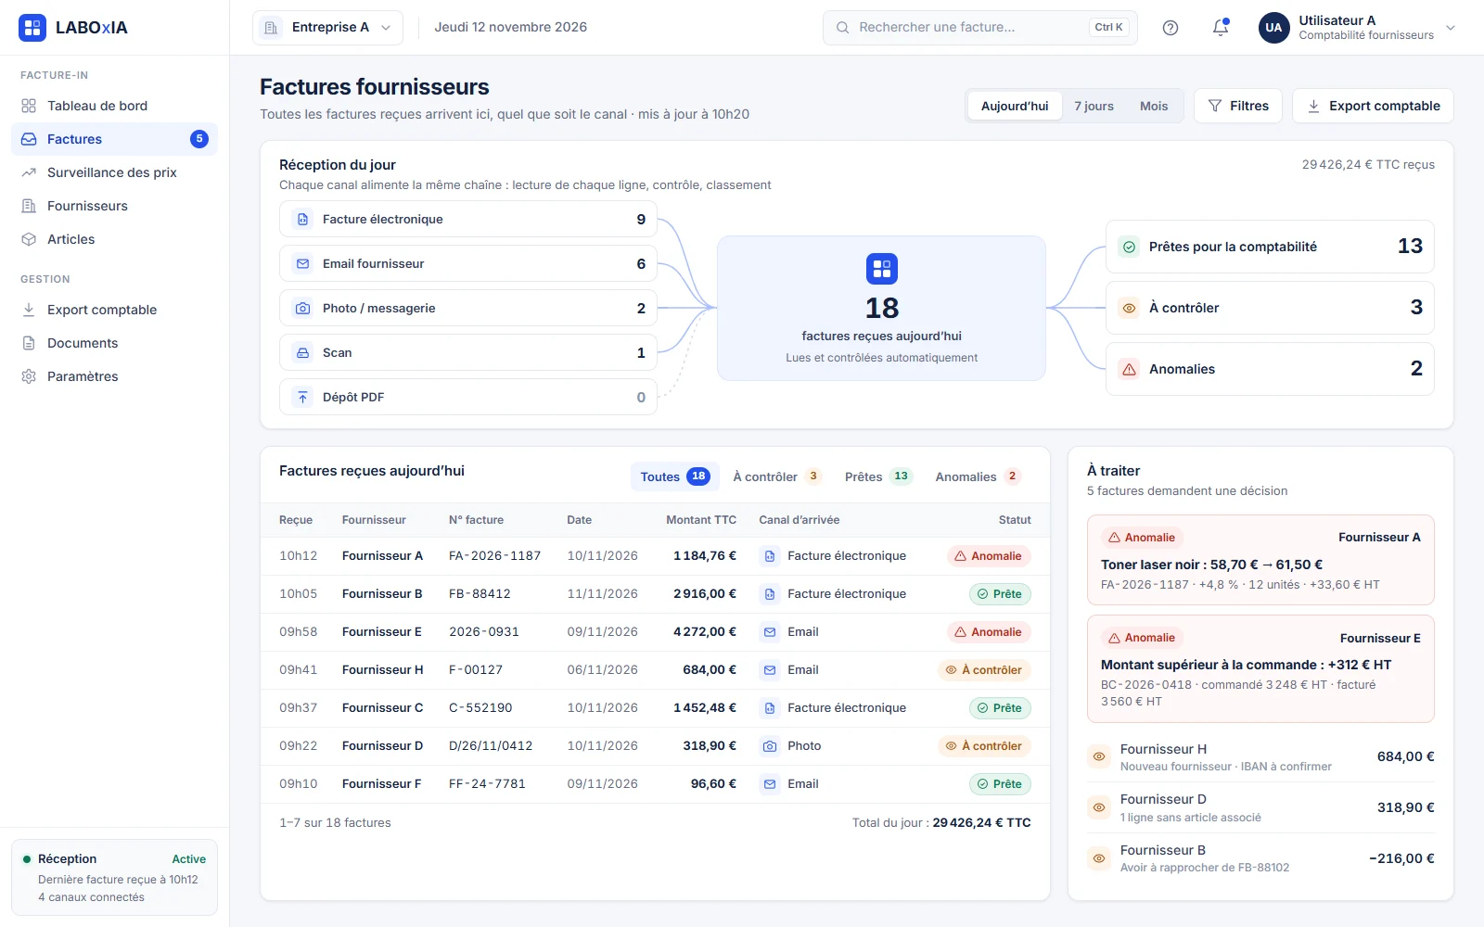Click the Facture électronique channel icon
Screen dimensions: 1484x927
pos(302,220)
